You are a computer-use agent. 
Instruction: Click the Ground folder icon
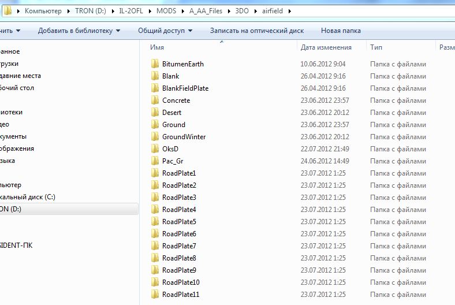click(155, 124)
